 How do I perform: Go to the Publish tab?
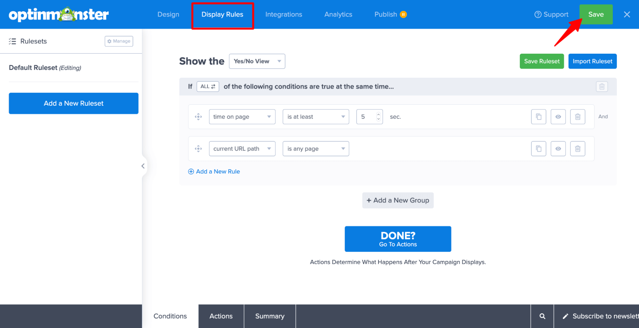[x=386, y=14]
